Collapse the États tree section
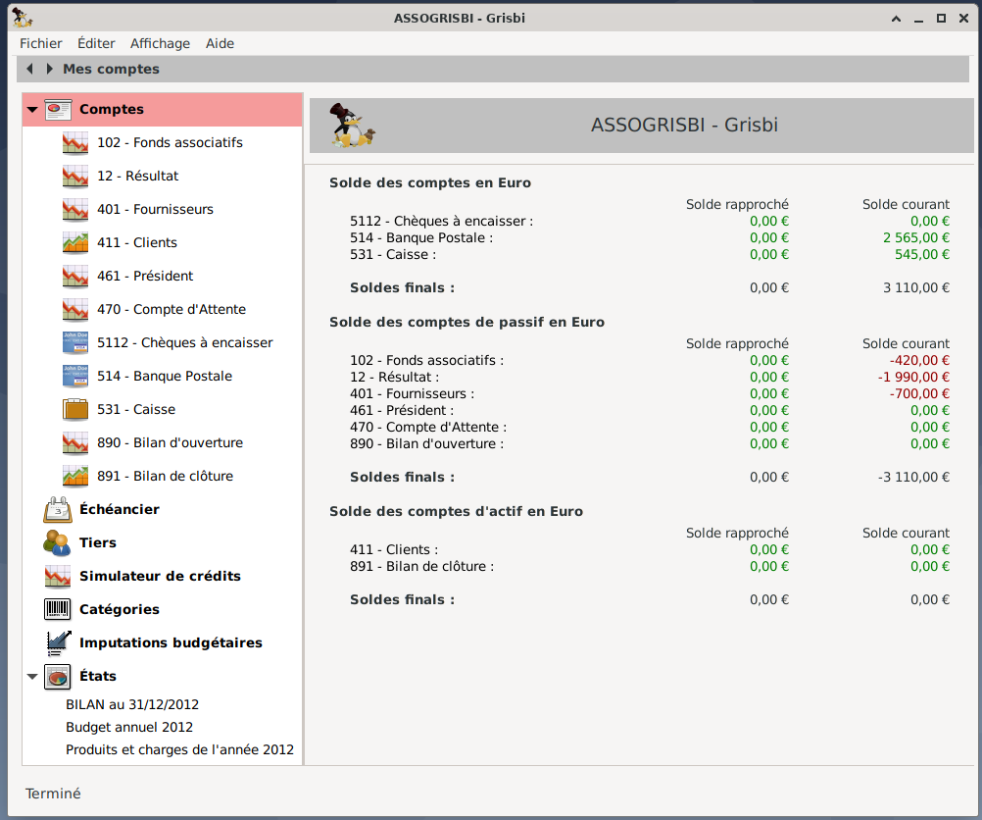 (32, 677)
